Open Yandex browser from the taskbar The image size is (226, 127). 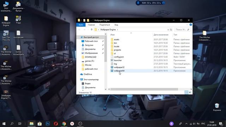[72, 123]
